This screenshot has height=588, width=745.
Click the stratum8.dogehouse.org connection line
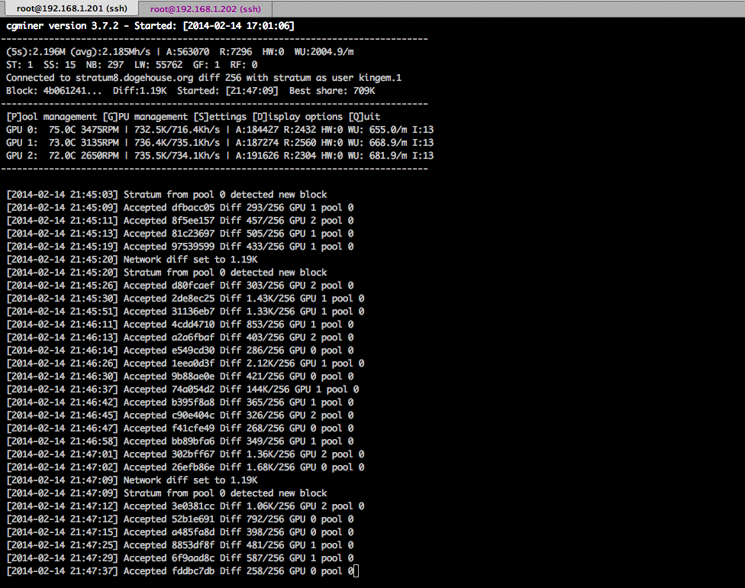204,78
